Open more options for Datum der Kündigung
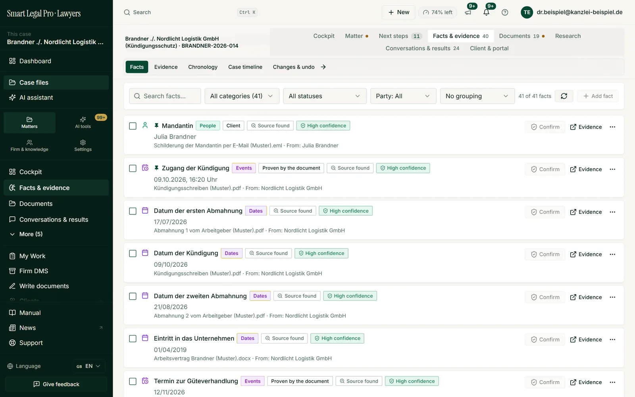The image size is (635, 397). tap(612, 254)
